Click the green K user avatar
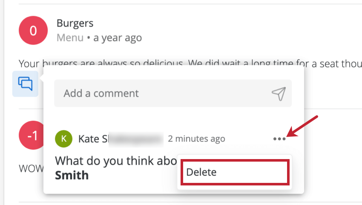362x205 pixels. tap(64, 139)
